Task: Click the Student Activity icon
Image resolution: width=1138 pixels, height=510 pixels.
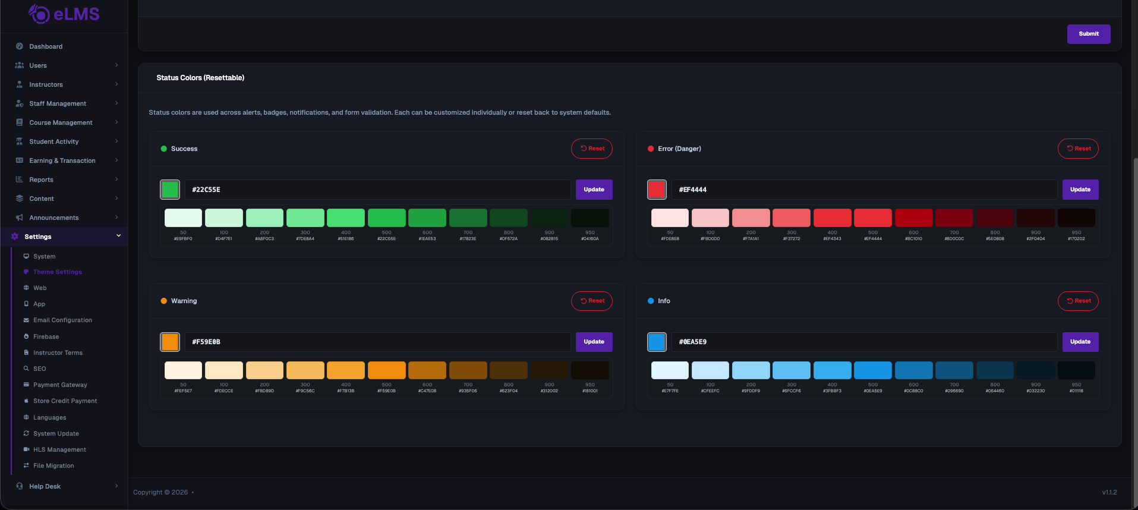Action: pyautogui.click(x=20, y=141)
